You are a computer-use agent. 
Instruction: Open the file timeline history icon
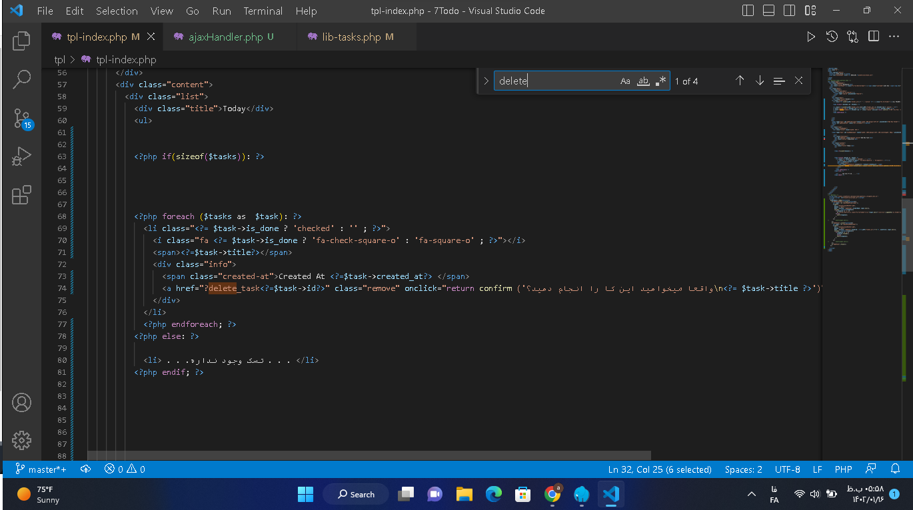click(832, 37)
